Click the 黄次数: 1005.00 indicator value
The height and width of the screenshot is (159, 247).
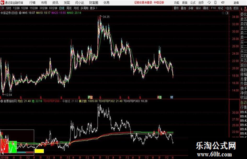click(88, 101)
